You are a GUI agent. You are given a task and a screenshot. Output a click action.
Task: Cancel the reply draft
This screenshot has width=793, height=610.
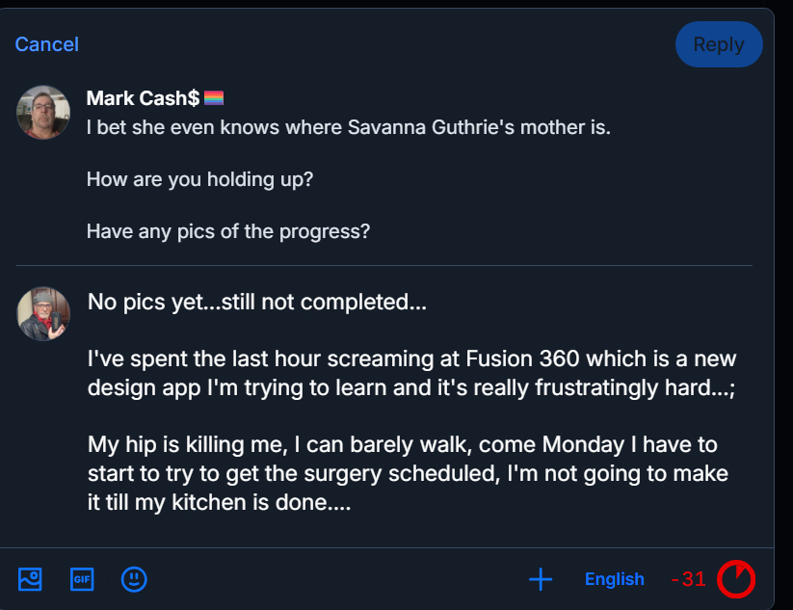47,44
